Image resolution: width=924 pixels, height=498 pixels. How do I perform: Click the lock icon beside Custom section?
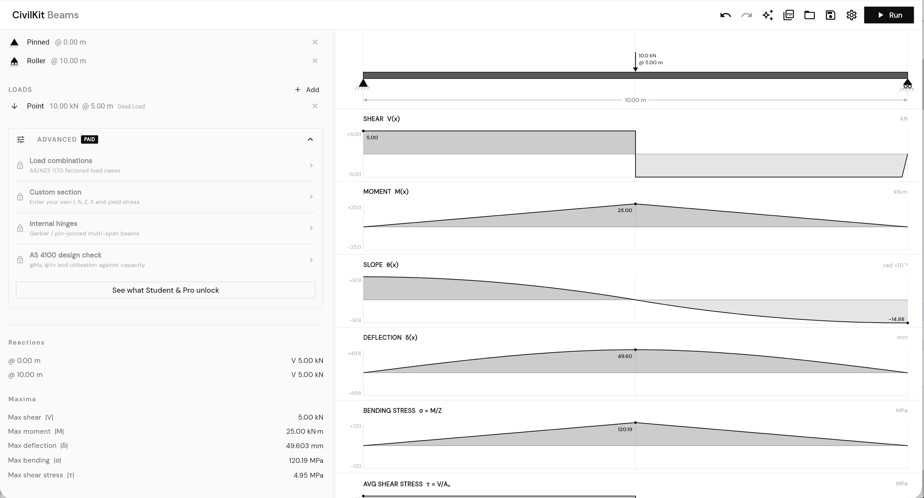pyautogui.click(x=20, y=197)
